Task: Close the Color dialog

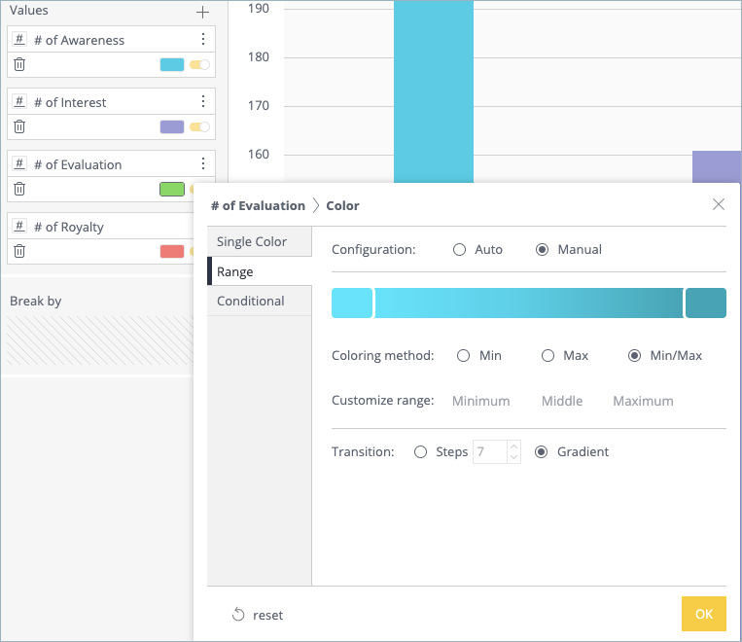Action: (719, 204)
